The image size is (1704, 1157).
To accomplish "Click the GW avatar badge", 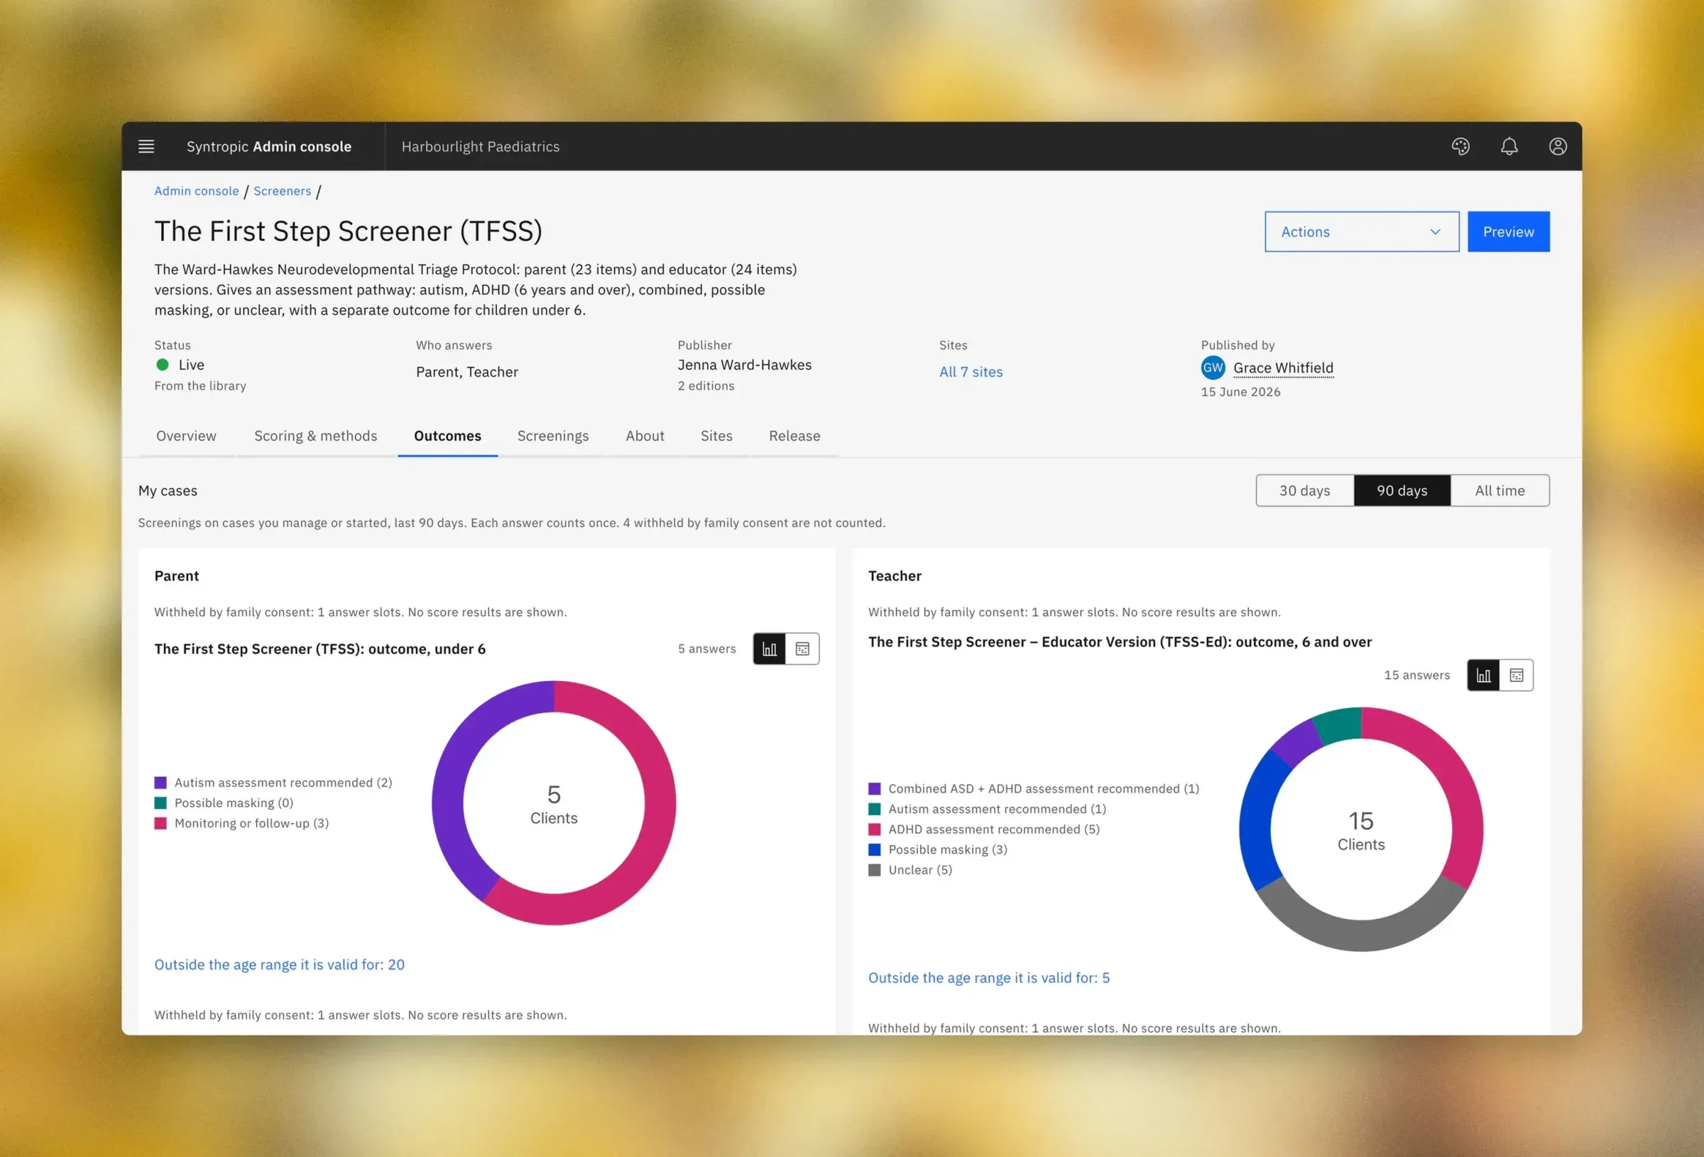I will coord(1213,368).
